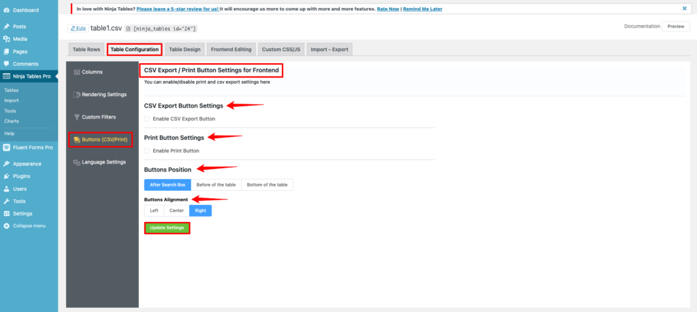
Task: Click the Language Settings icon
Action: (76, 162)
